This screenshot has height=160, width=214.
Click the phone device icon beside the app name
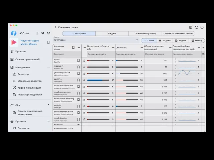pyautogui.click(x=48, y=42)
